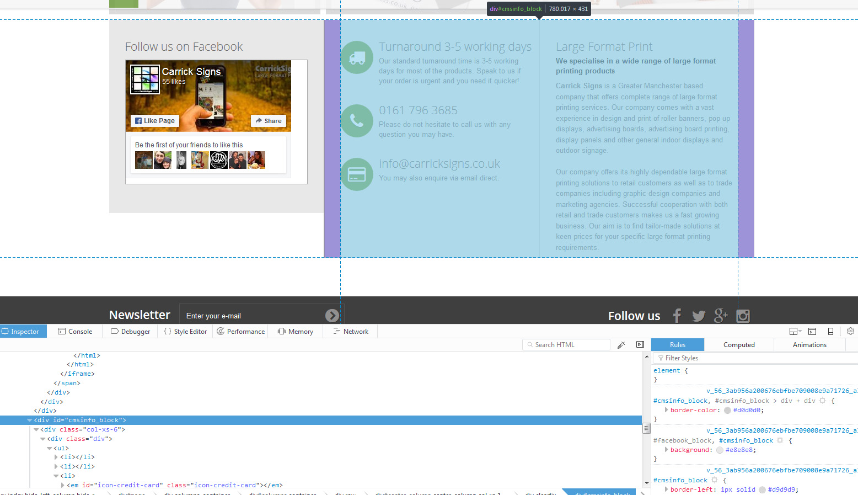Select the Computed sidebar tab
The height and width of the screenshot is (495, 858).
pos(739,345)
